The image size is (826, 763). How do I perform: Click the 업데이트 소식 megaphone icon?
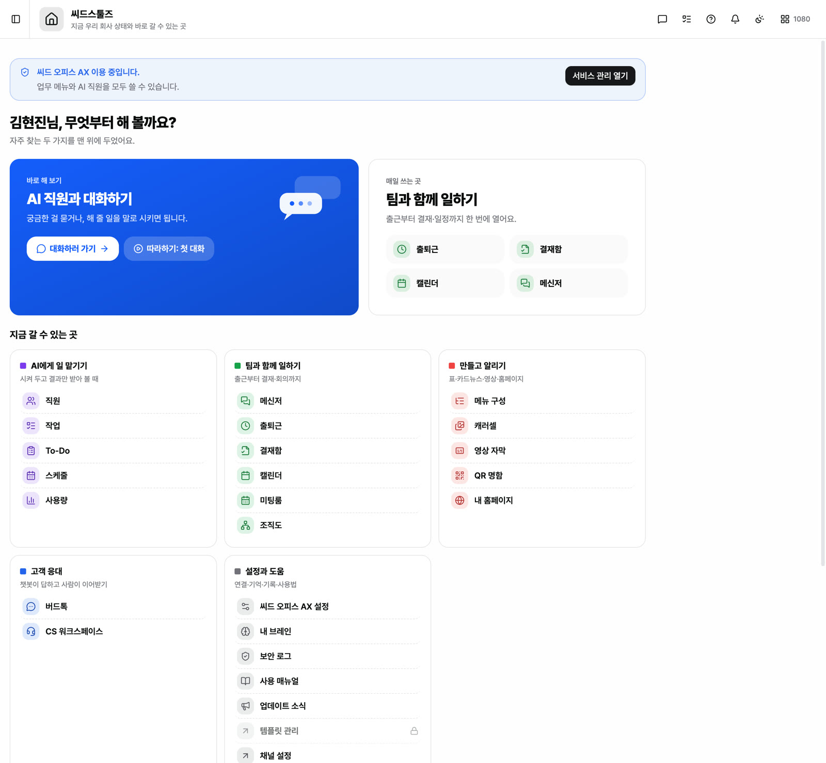tap(245, 706)
